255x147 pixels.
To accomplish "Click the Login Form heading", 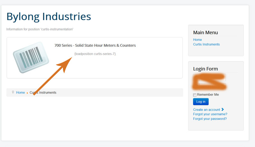I will click(x=206, y=69).
